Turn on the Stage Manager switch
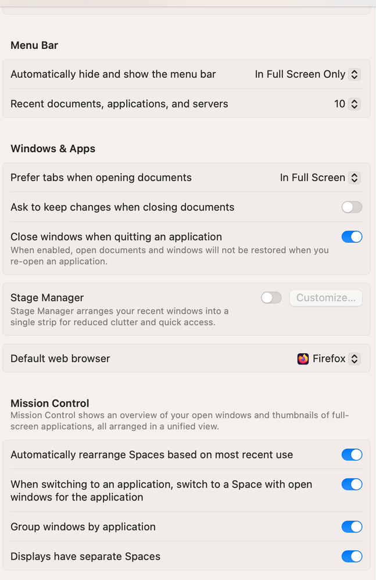Viewport: 376px width, 580px height. (x=271, y=298)
